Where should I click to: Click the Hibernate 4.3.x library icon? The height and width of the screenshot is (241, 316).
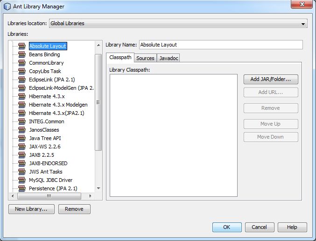click(22, 96)
